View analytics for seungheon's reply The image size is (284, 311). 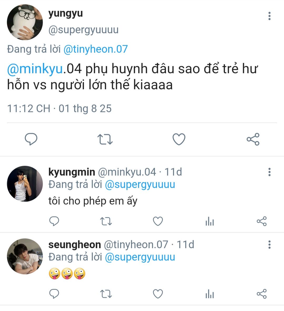click(x=210, y=294)
